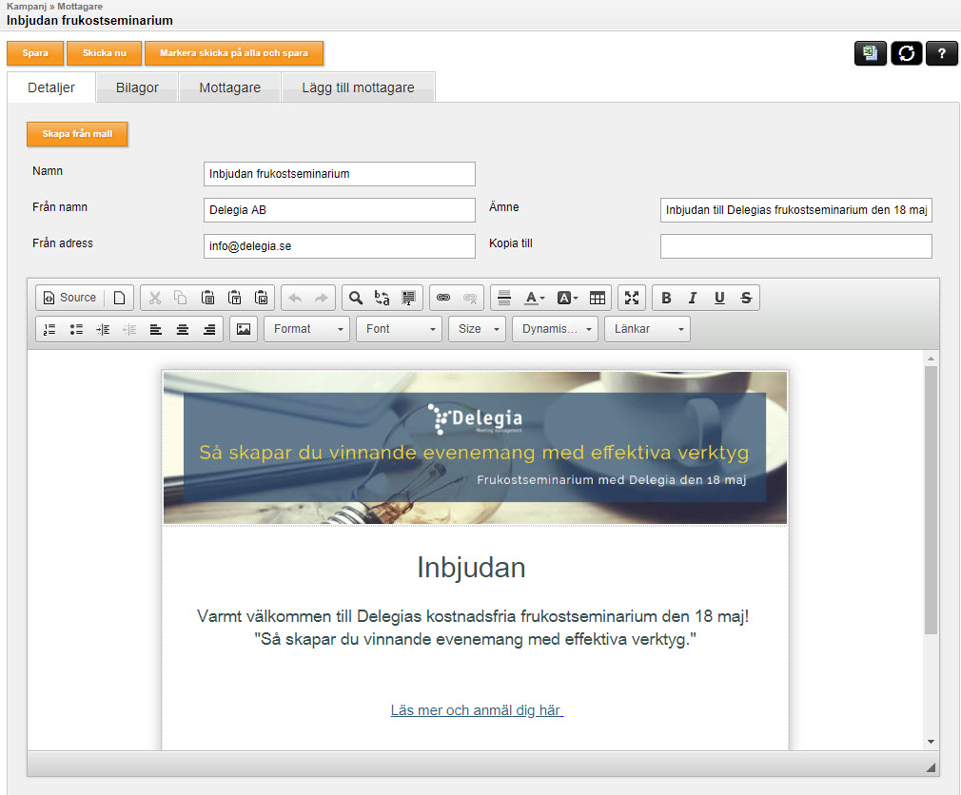Click the Cut scissors icon

(x=154, y=298)
